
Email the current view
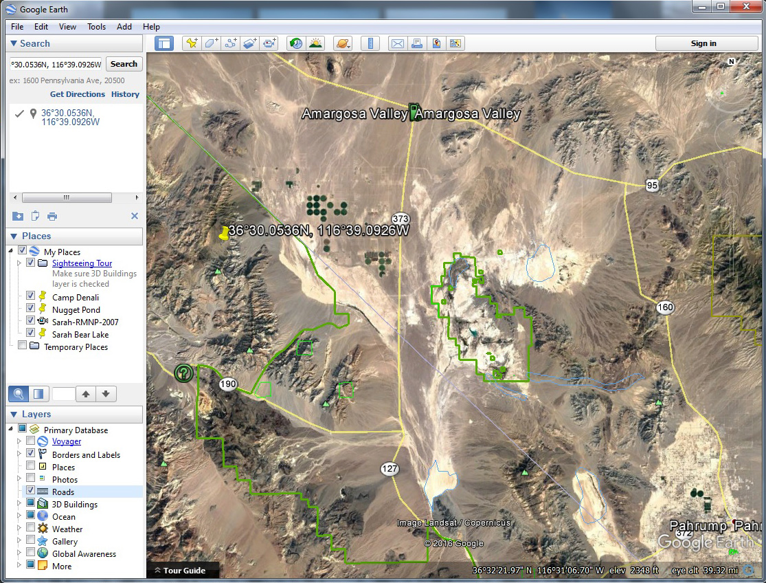coord(398,43)
